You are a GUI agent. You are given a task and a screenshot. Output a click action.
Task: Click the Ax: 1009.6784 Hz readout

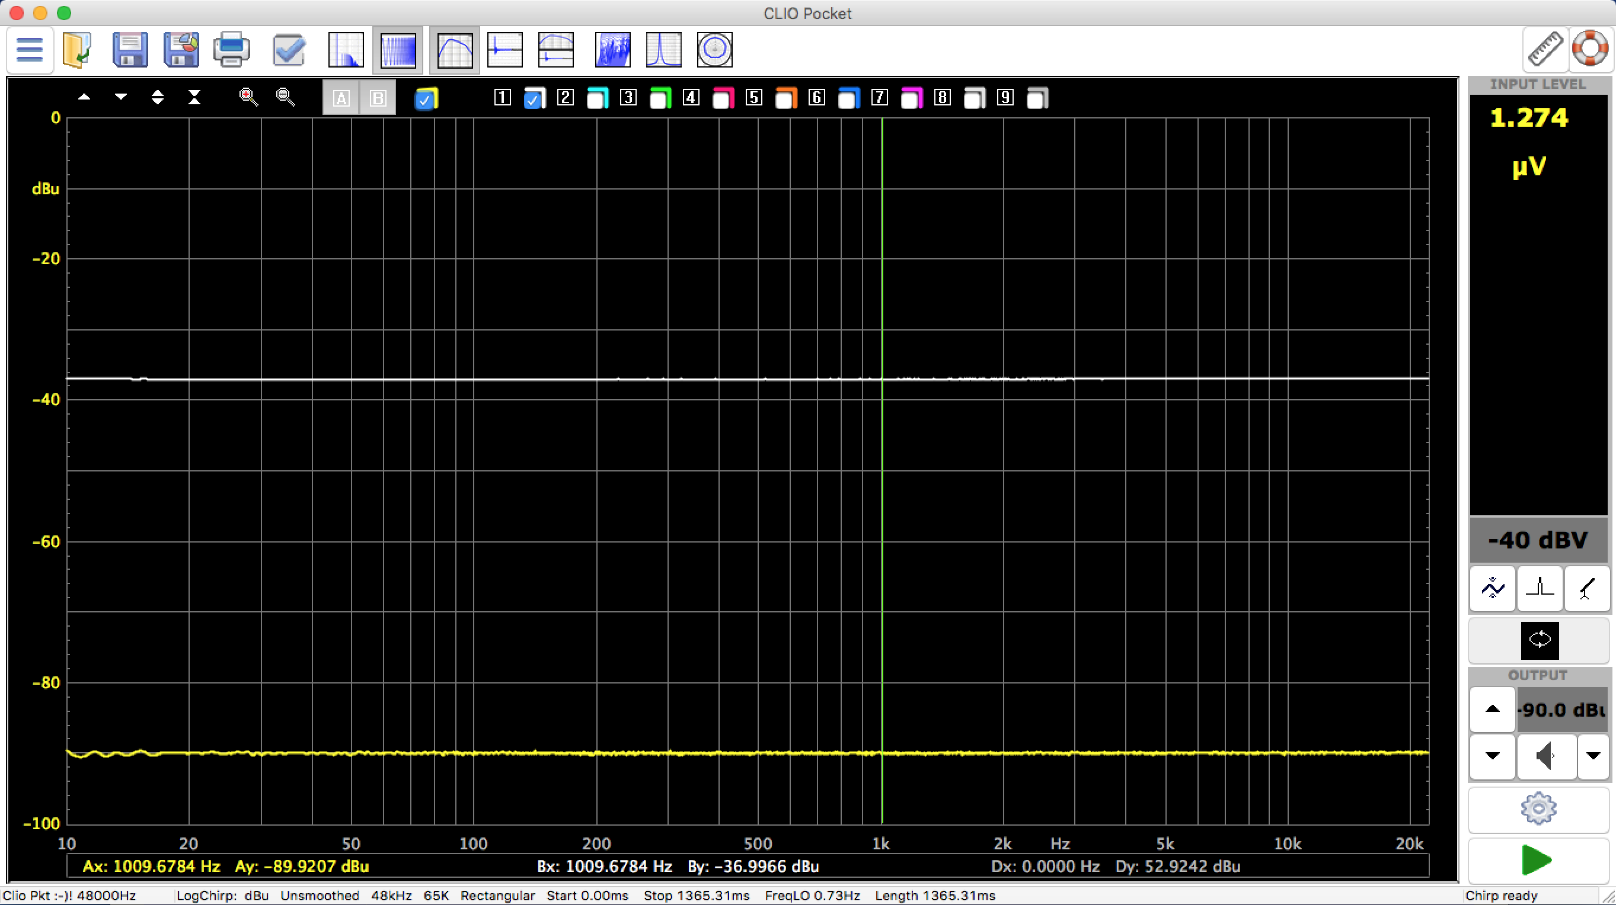tap(151, 866)
